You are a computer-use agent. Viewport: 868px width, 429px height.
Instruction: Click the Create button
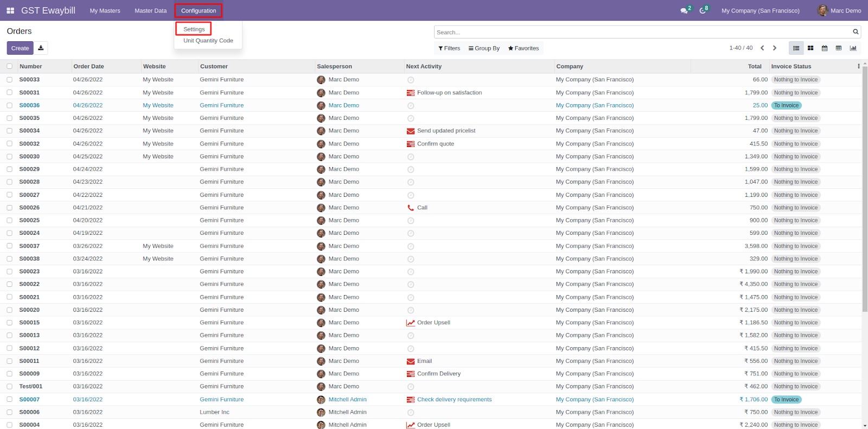click(20, 48)
